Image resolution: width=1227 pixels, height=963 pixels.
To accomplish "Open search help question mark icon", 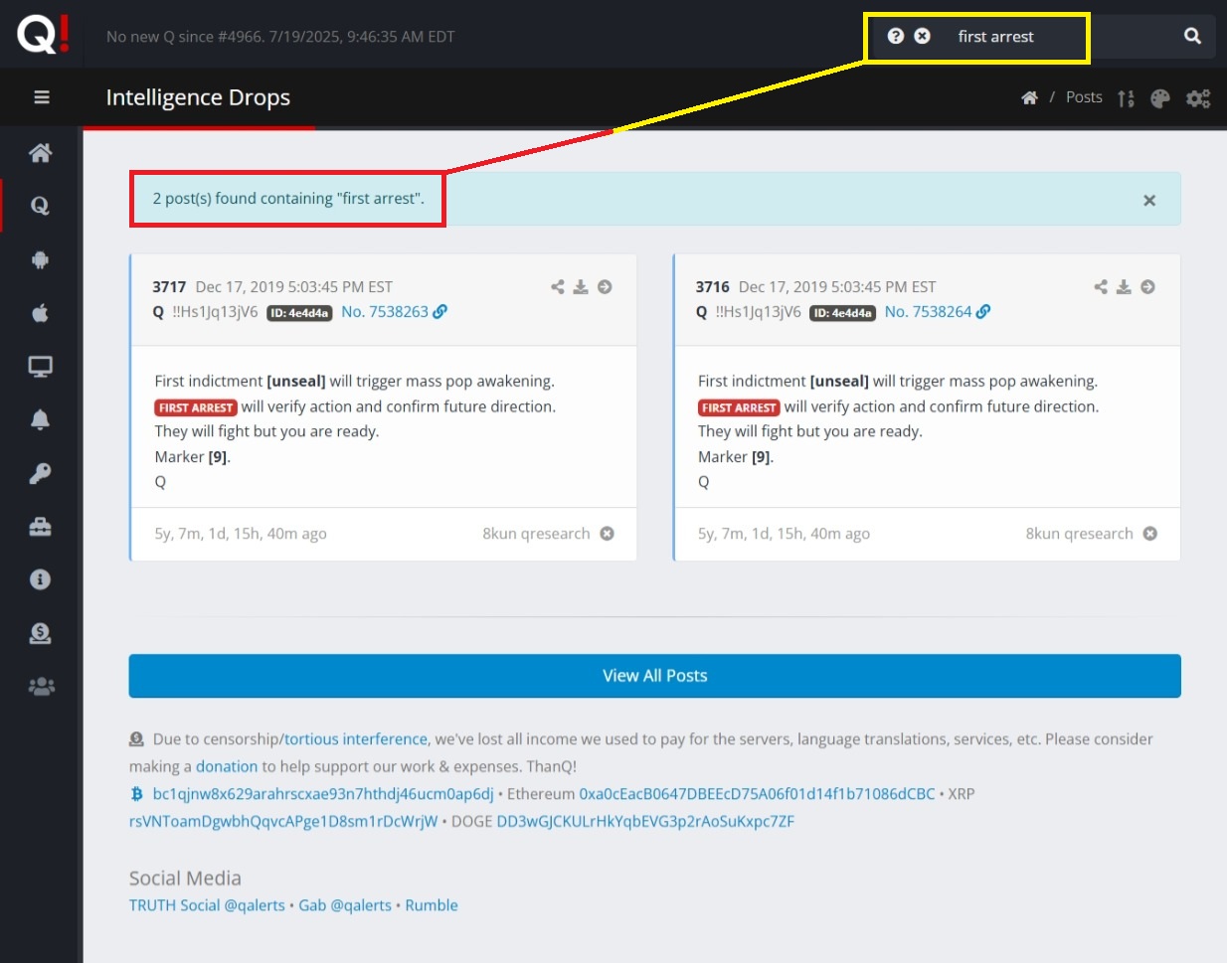I will 896,36.
